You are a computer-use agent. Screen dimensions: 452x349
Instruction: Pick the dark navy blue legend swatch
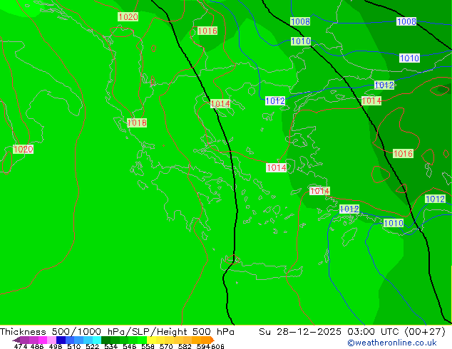coord(61,340)
